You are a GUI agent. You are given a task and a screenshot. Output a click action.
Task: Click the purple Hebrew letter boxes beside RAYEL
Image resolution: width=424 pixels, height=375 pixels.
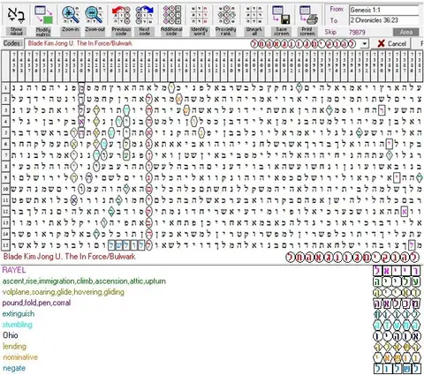(x=397, y=271)
